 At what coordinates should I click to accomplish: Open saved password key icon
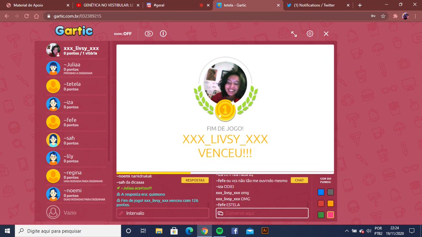pyautogui.click(x=373, y=16)
